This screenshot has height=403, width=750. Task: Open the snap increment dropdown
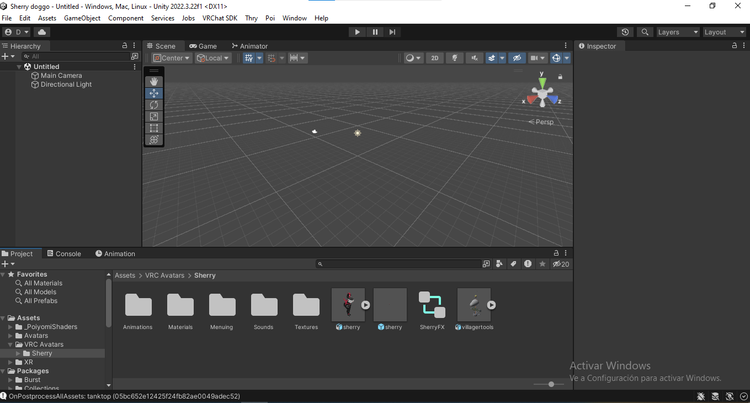[x=297, y=58]
